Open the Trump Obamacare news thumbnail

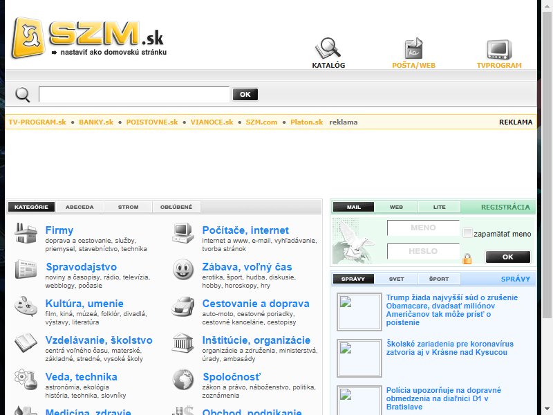[359, 312]
